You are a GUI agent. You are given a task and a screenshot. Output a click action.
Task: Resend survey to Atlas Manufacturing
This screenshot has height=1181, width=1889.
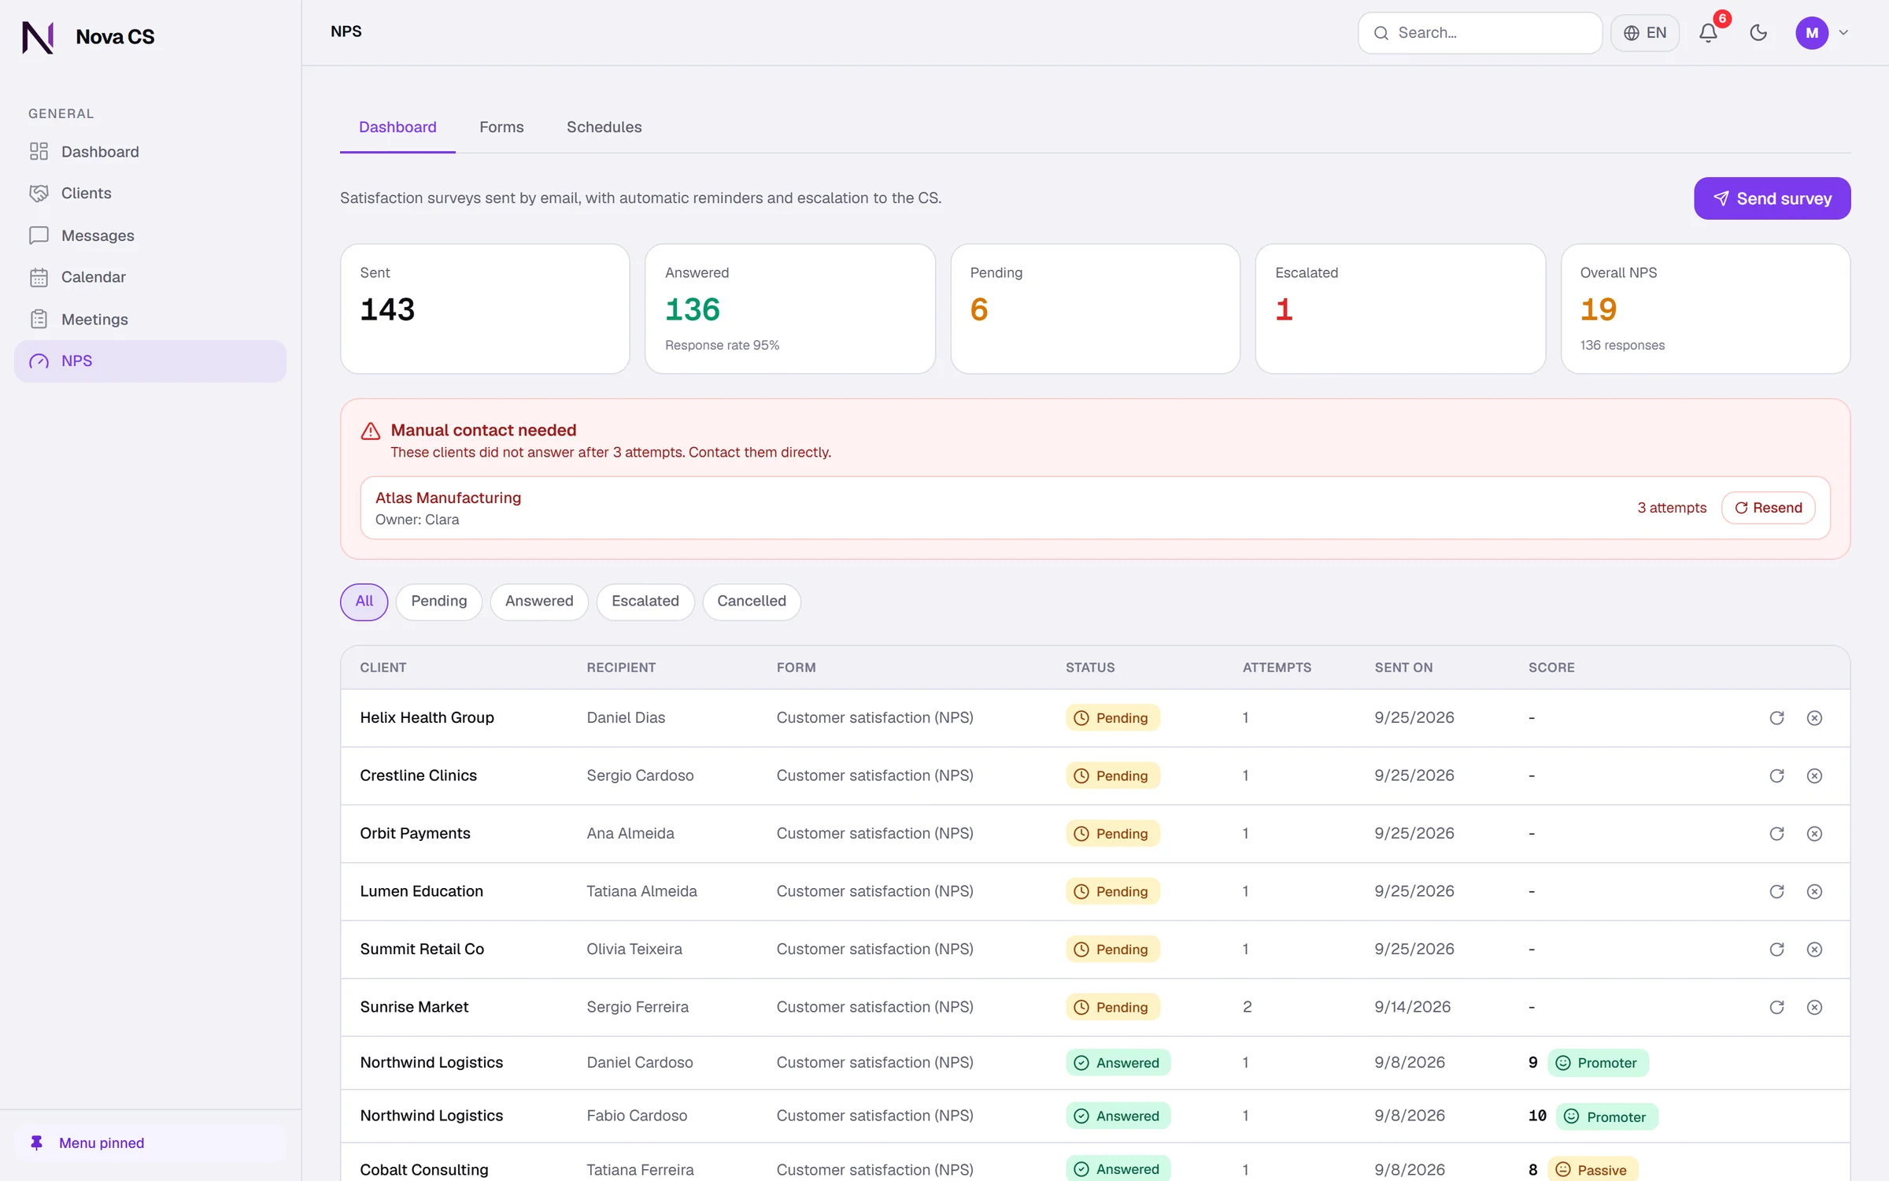pyautogui.click(x=1768, y=508)
